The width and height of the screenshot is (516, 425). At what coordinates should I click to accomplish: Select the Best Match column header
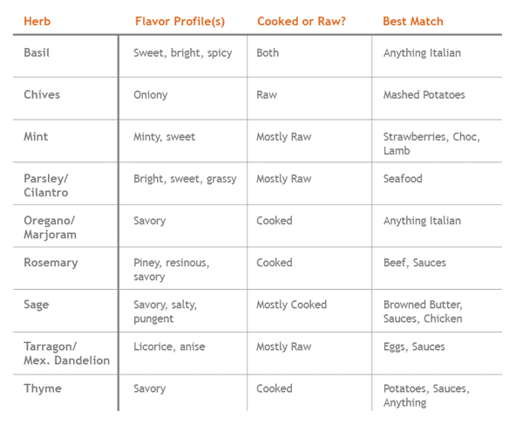click(x=413, y=22)
